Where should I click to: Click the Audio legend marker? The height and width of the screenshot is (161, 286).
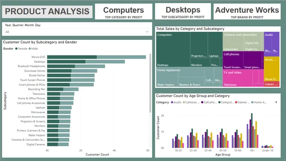click(x=172, y=102)
